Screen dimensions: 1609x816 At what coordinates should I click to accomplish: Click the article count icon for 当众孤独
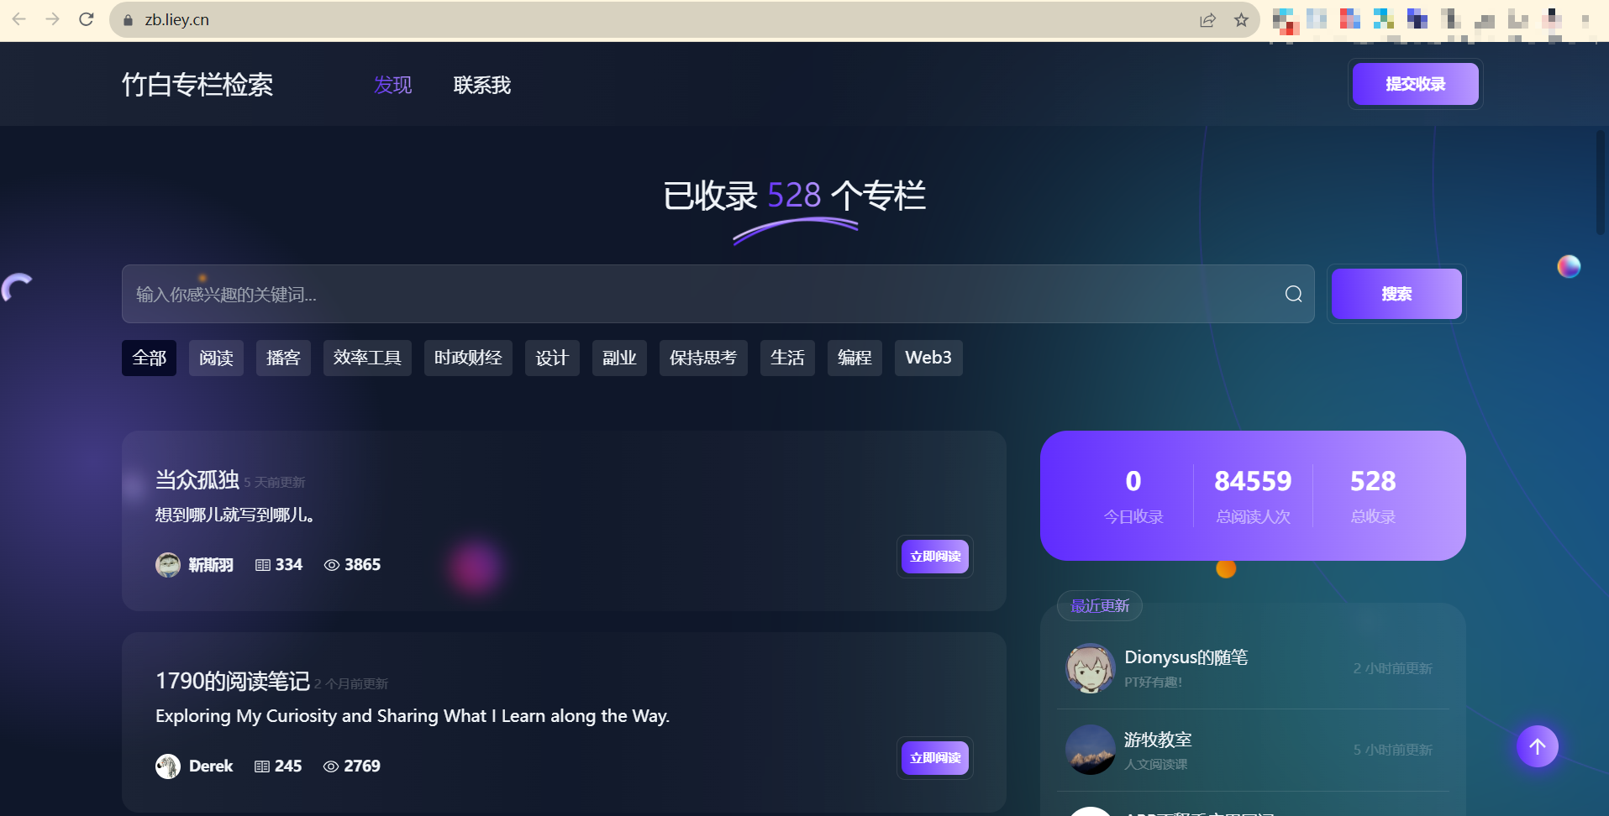[263, 565]
